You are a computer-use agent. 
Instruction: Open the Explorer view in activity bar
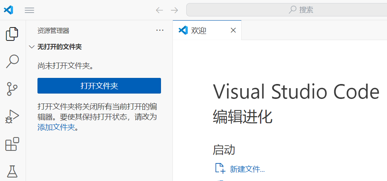[12, 34]
